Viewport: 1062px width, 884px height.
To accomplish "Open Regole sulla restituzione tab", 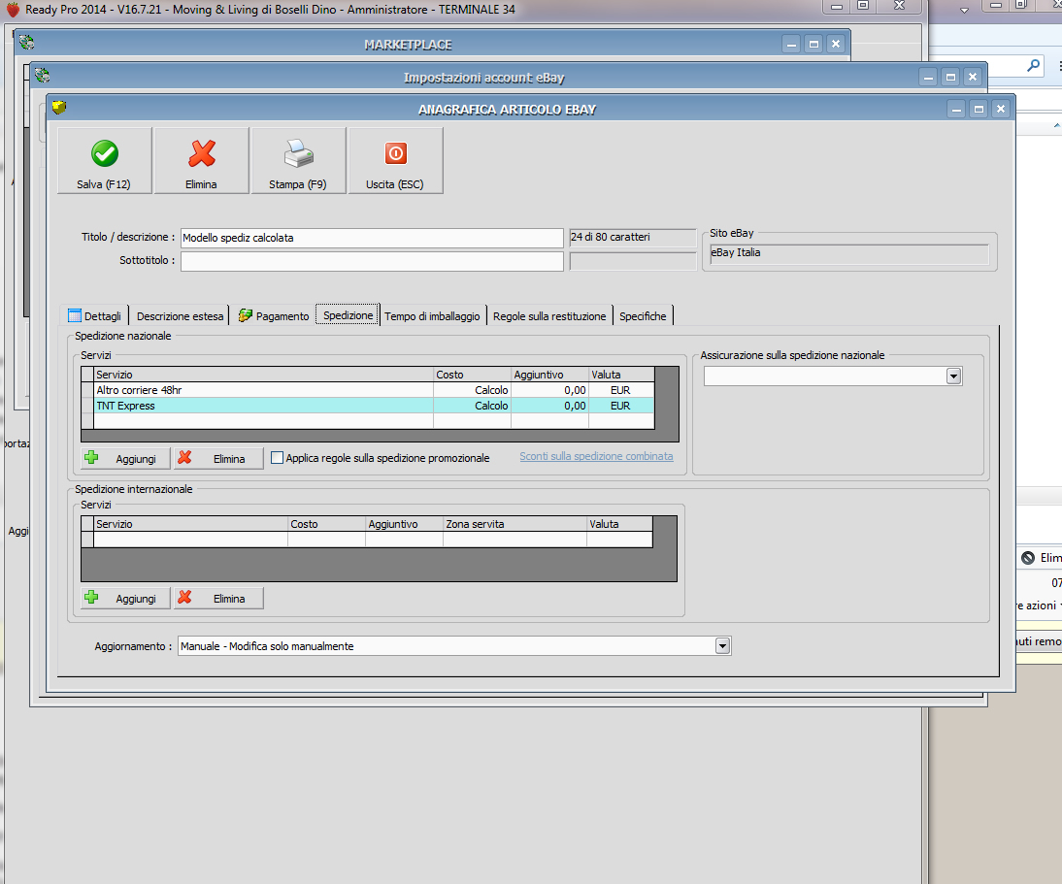I will click(x=549, y=316).
